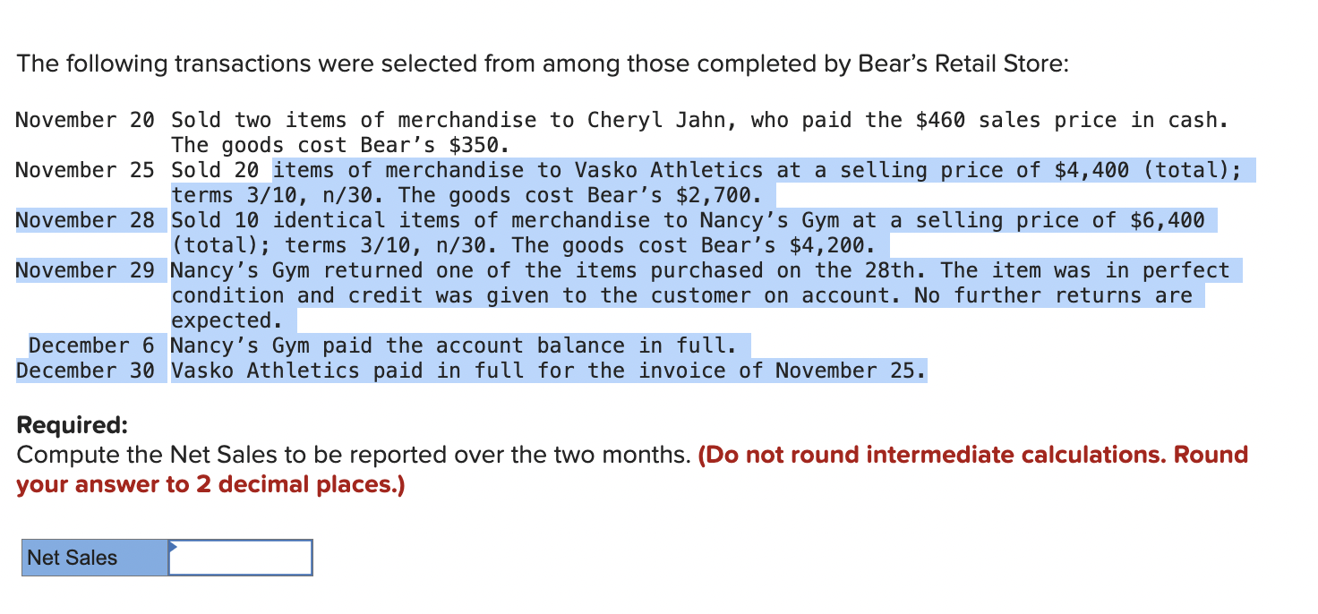Select the December 6 date entry
Image resolution: width=1318 pixels, height=614 pixels.
(x=90, y=345)
